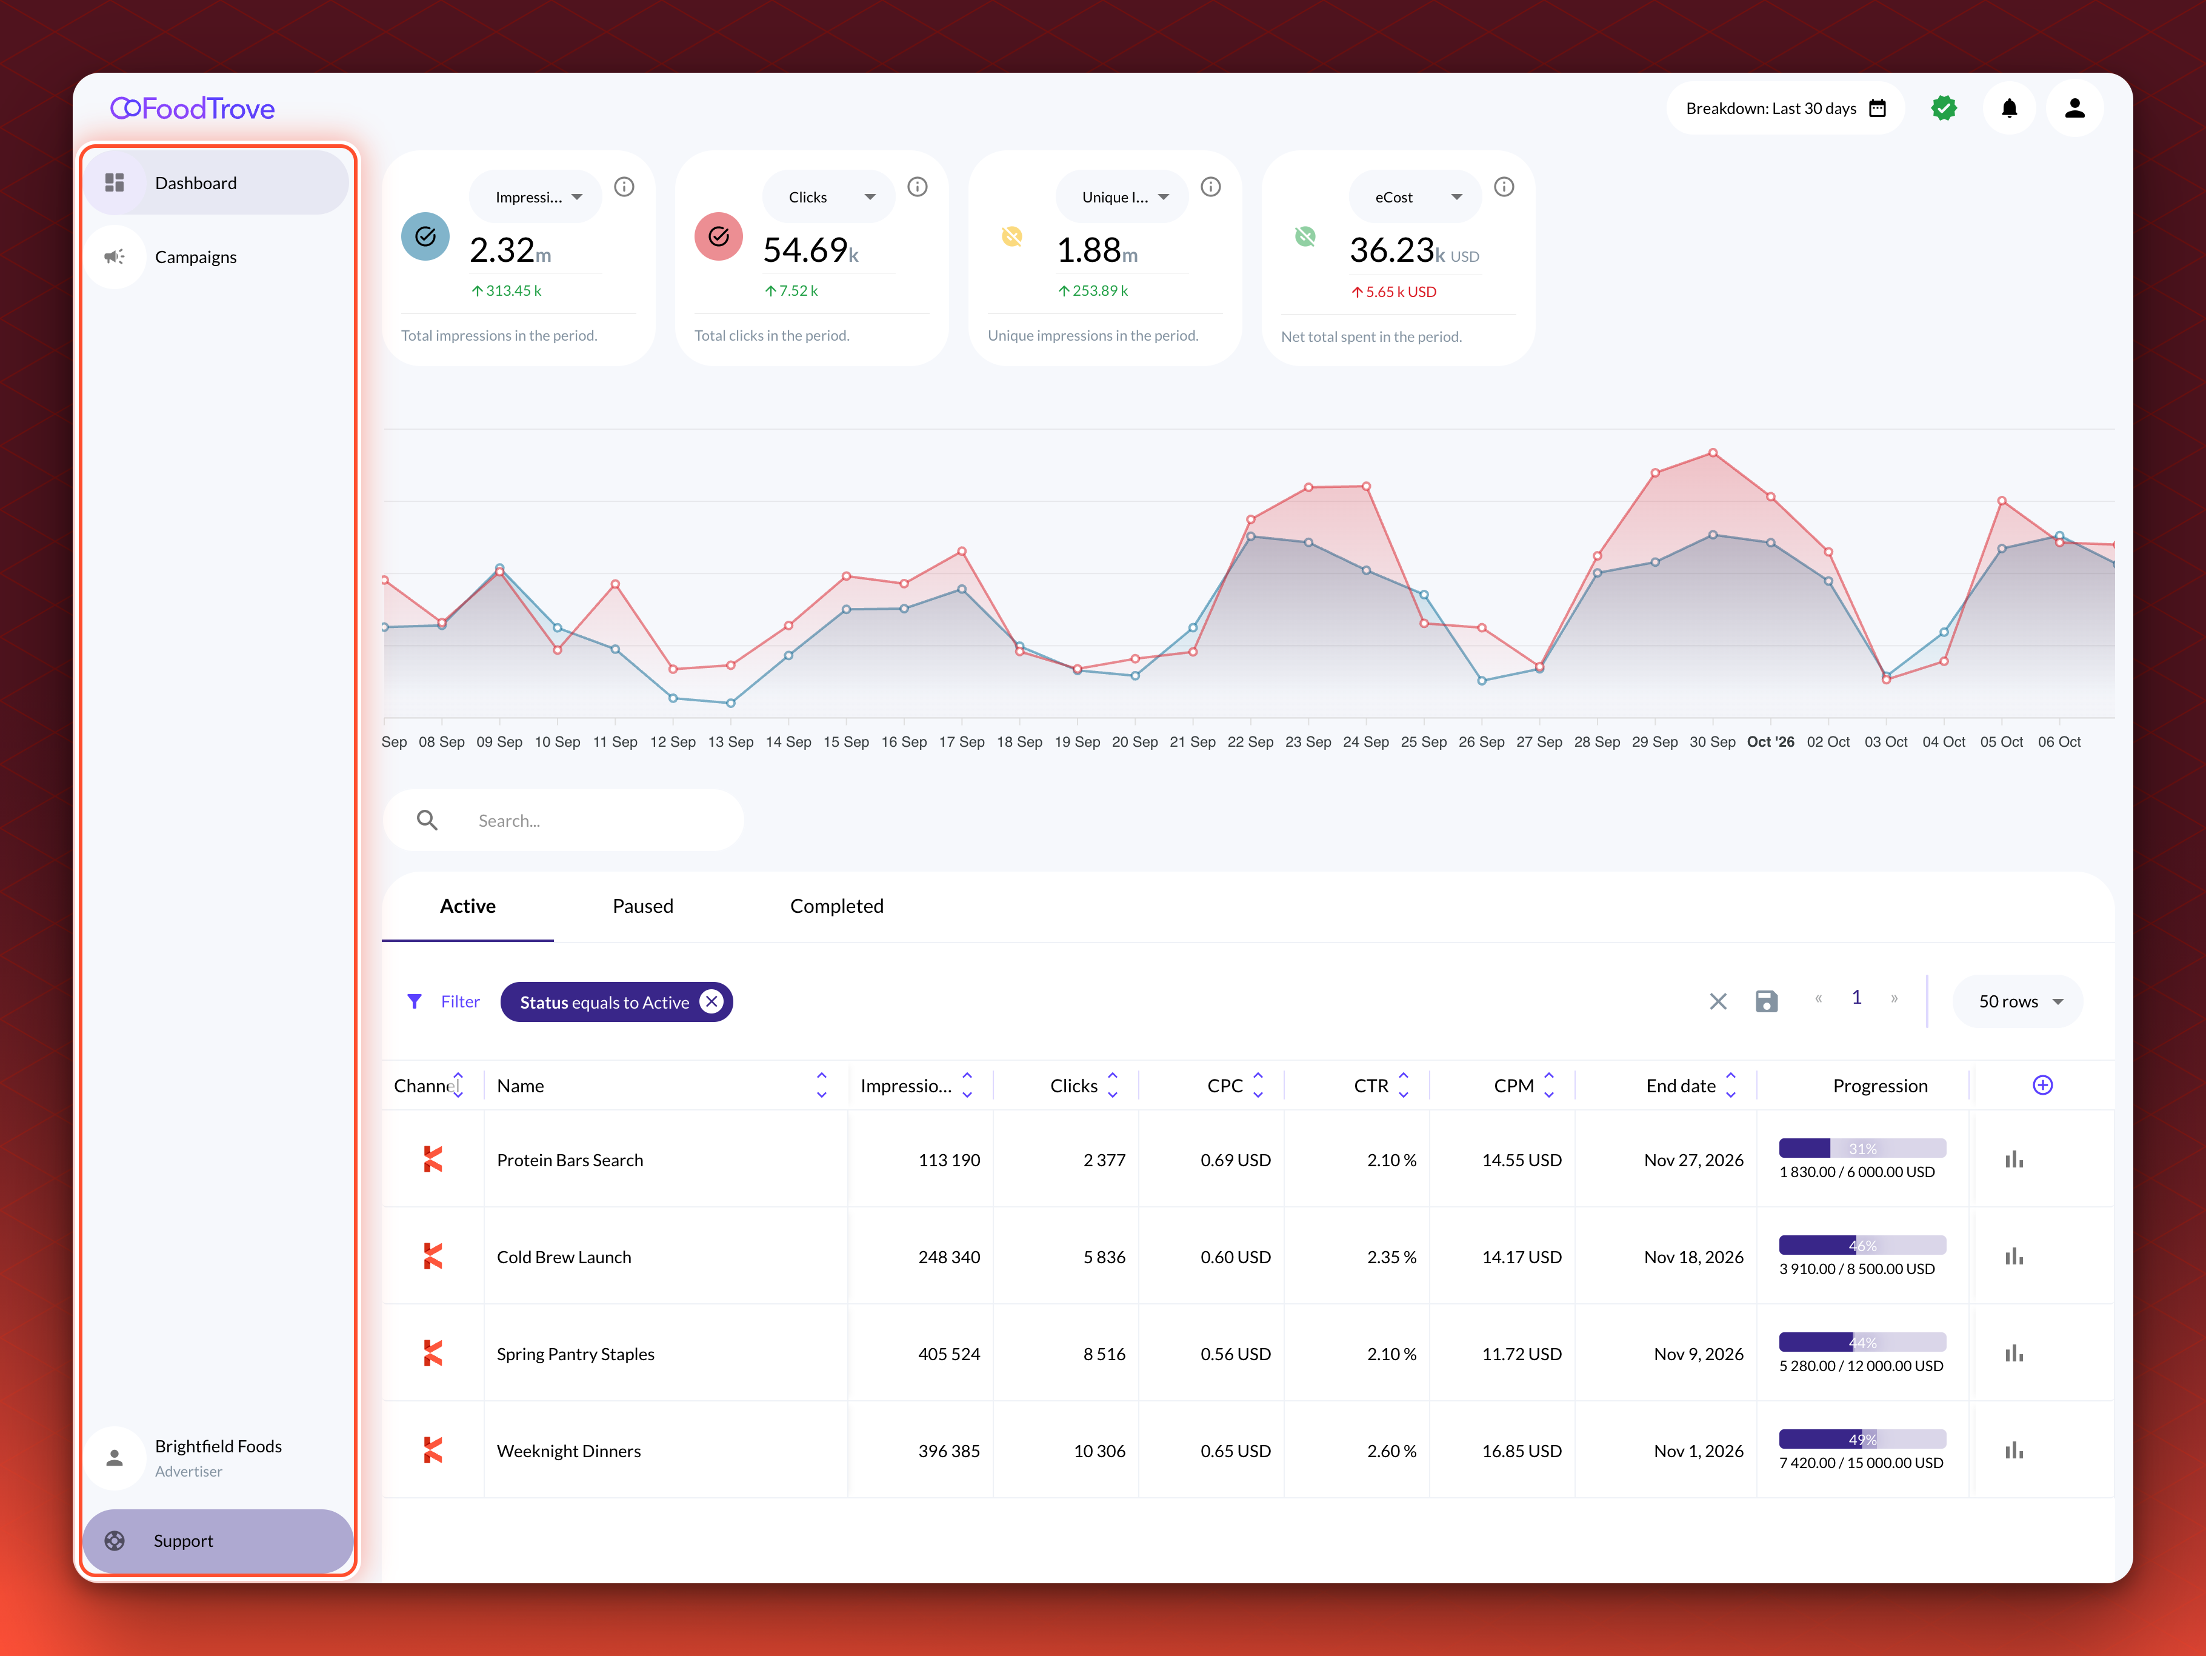Toggle the Clicks chart series circle
2206x1656 pixels.
point(718,236)
